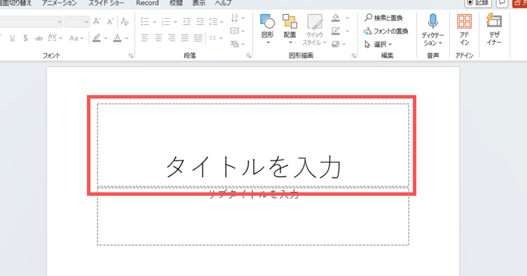Open the font name combo box

[x=31, y=22]
